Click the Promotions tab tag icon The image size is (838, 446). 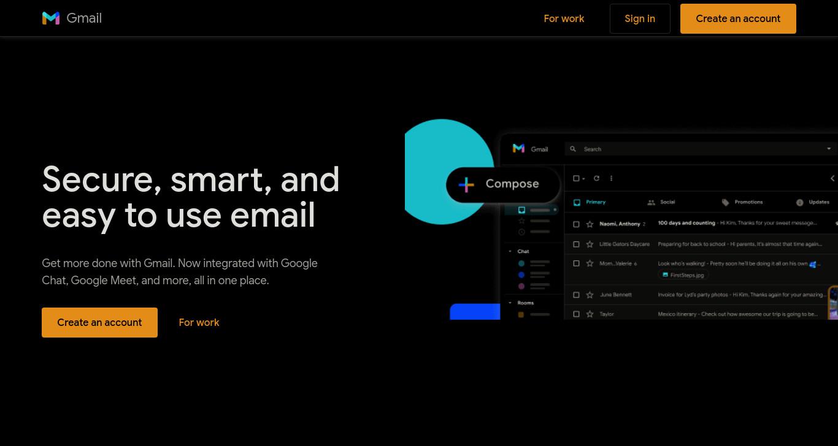click(x=726, y=202)
